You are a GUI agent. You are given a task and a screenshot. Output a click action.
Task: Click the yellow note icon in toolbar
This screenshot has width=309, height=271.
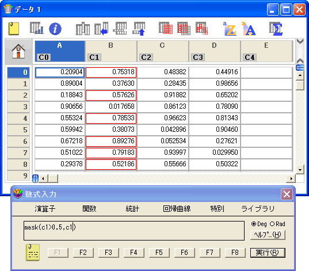point(14,29)
